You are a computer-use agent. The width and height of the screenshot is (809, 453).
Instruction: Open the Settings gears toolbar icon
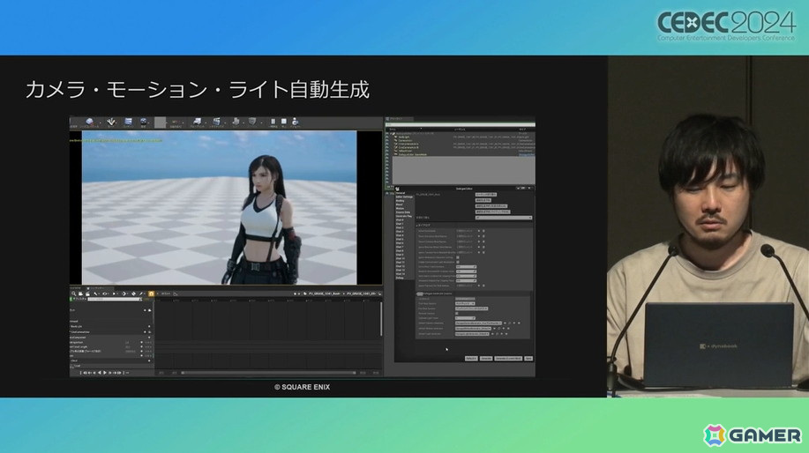[144, 122]
